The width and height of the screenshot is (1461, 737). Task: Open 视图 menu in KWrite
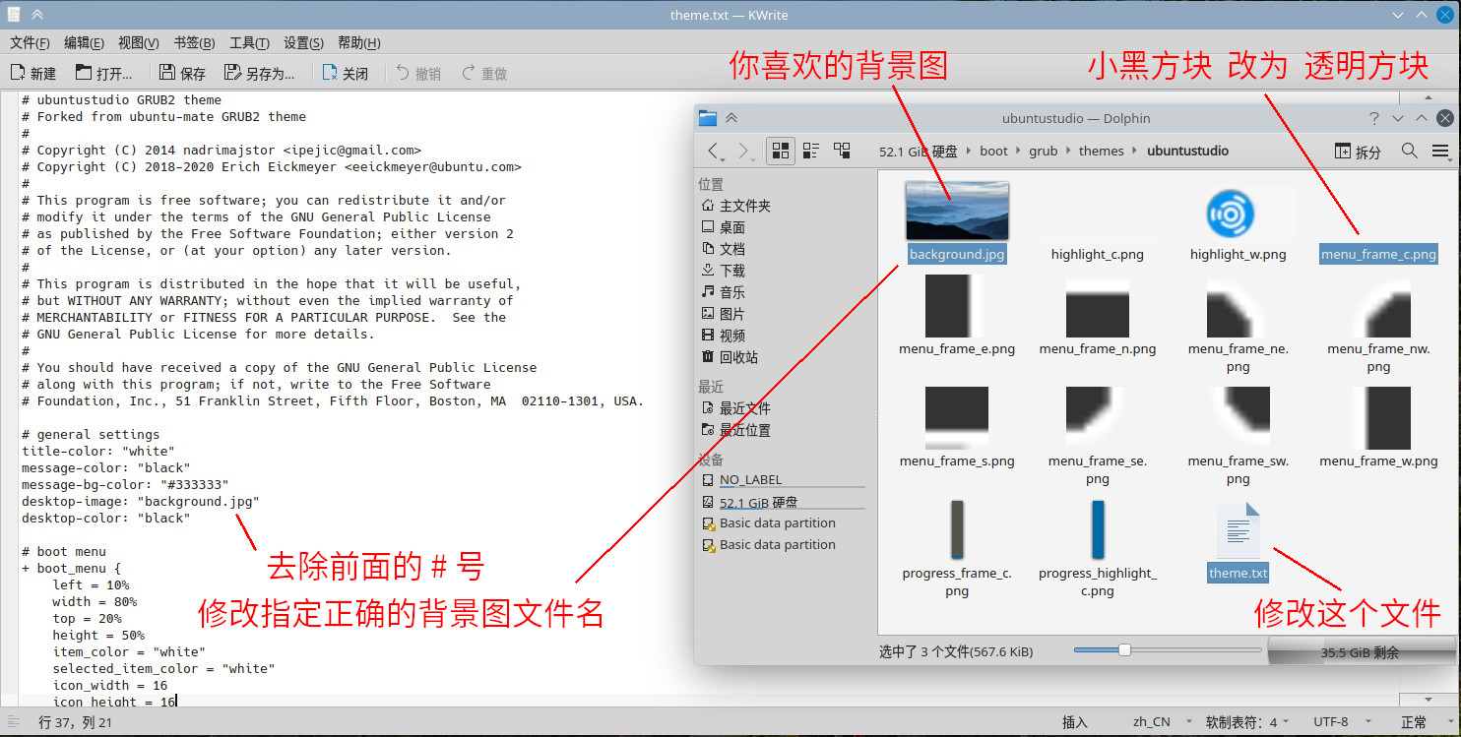(138, 42)
